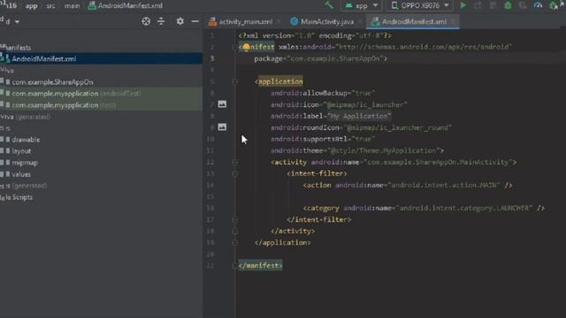Screen dimensions: 566x318
Task: Start debugging with the green bug icon
Action: pyautogui.click(x=508, y=5)
